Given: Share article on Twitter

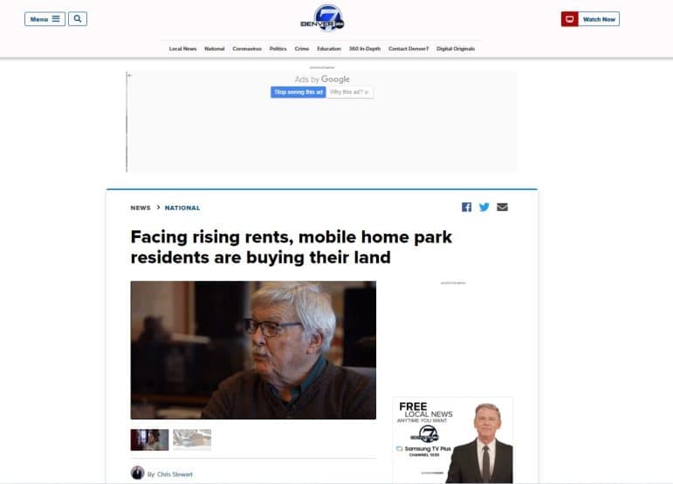Looking at the screenshot, I should click(x=484, y=207).
